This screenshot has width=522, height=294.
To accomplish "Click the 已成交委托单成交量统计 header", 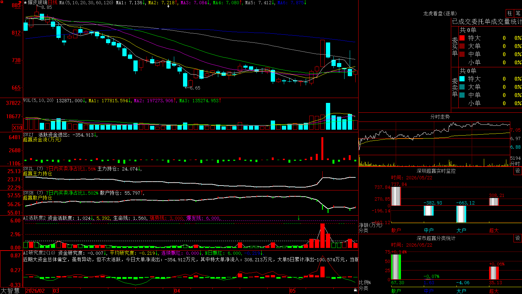I will tap(487, 22).
